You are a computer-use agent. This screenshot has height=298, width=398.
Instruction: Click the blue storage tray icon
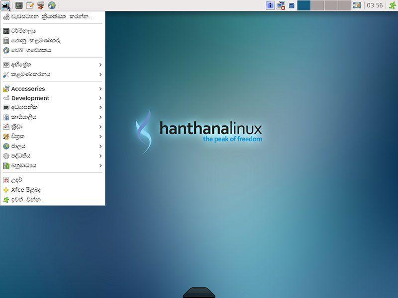pyautogui.click(x=292, y=5)
